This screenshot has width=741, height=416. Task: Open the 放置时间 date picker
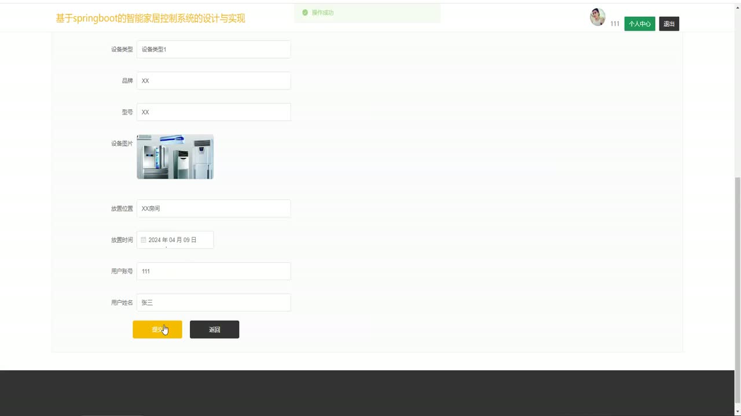click(x=175, y=240)
